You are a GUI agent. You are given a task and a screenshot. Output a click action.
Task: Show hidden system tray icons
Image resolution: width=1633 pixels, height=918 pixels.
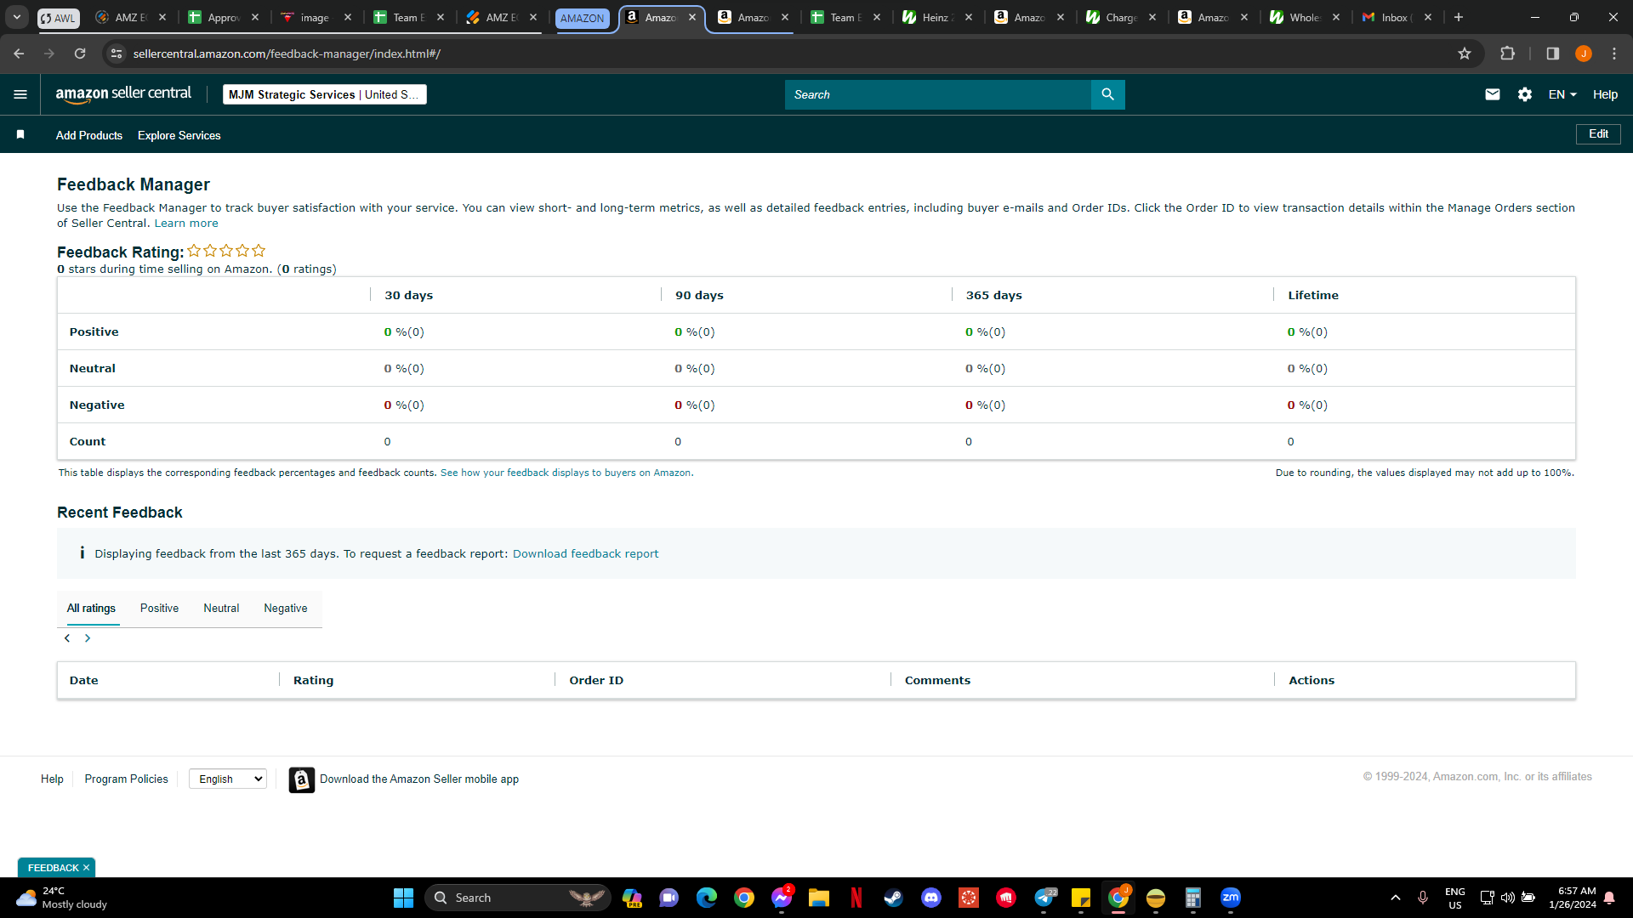(x=1396, y=898)
